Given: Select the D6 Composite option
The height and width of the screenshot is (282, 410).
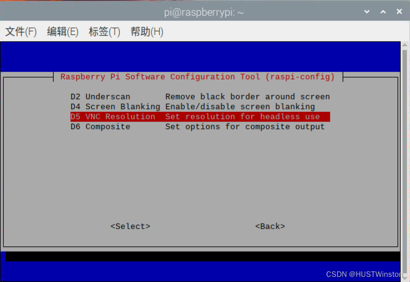Looking at the screenshot, I should pyautogui.click(x=200, y=126).
